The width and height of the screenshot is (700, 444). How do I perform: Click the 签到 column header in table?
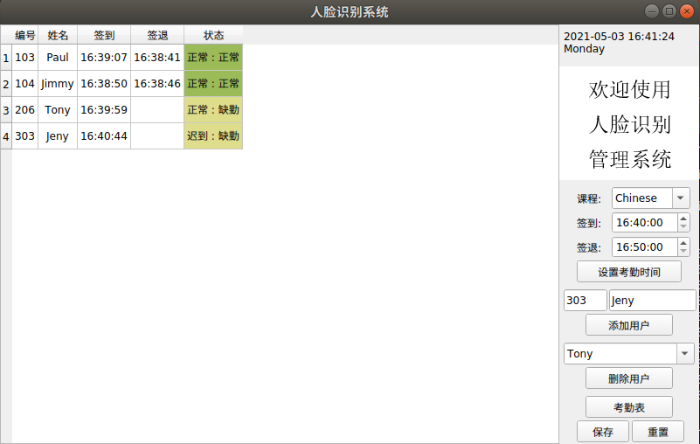click(x=104, y=35)
